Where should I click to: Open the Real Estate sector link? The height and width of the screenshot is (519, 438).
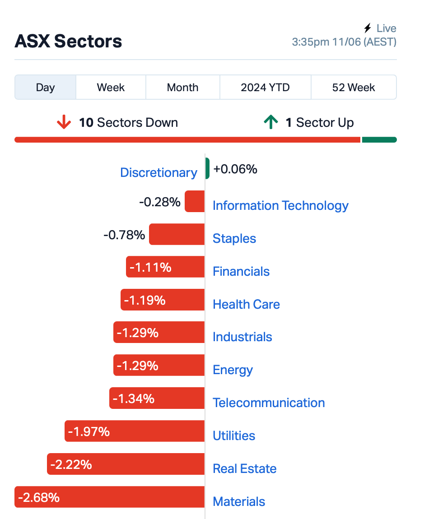(x=244, y=468)
